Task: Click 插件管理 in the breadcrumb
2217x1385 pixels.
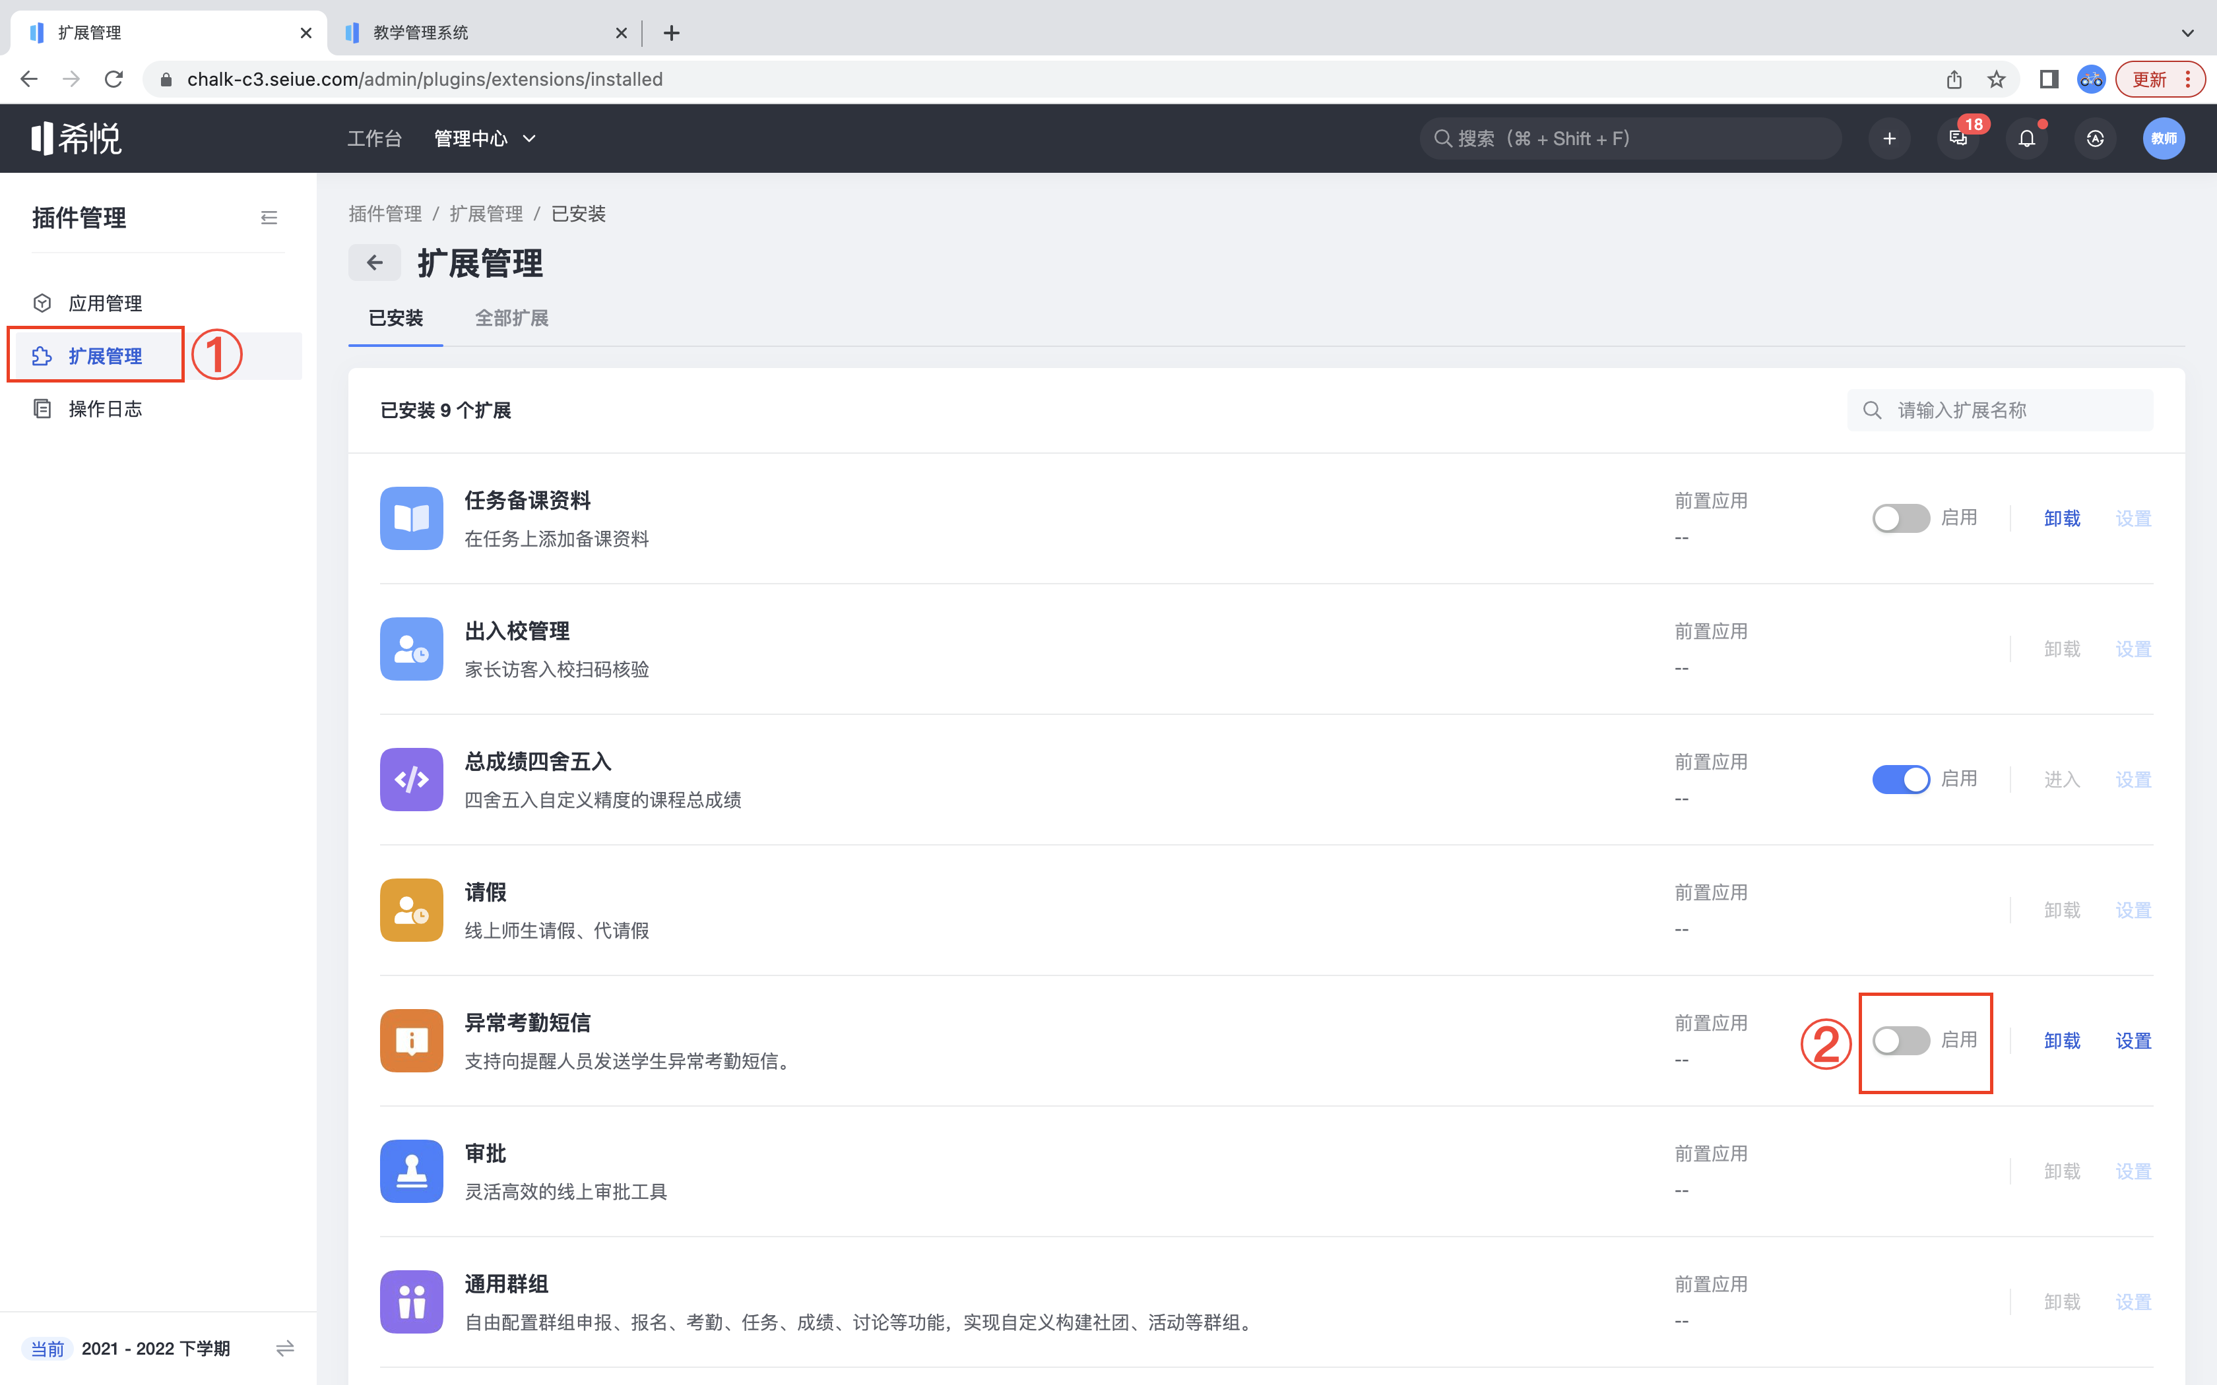Action: tap(385, 214)
